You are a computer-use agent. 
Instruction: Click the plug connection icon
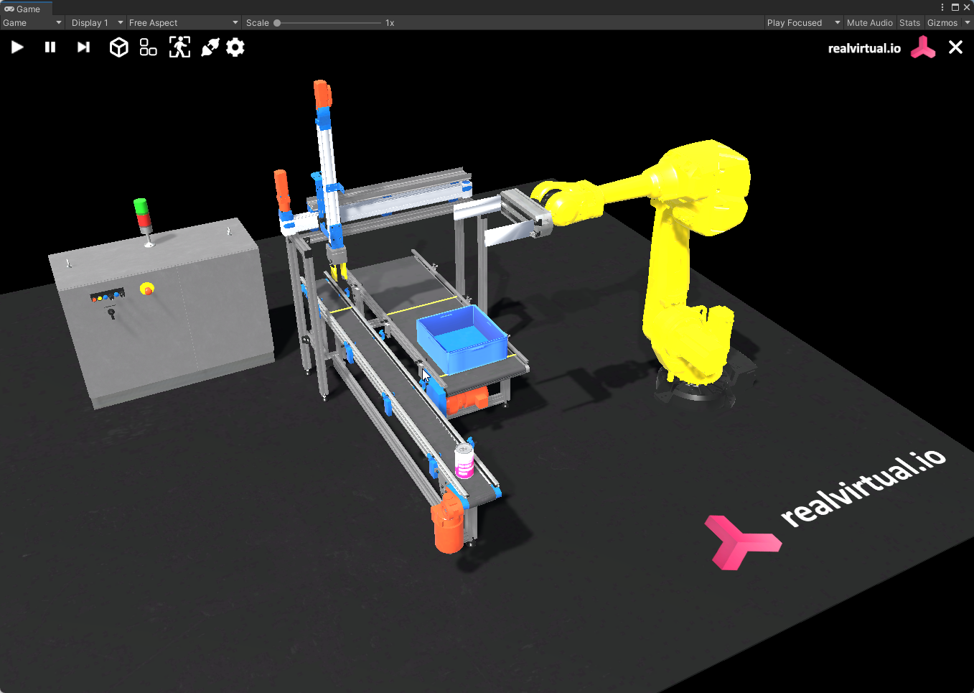(210, 47)
